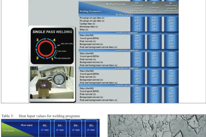Click the "Welding Programs" header text
The image size is (206, 137).
tap(116, 4)
